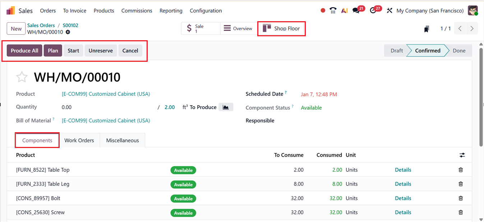Open the Reporting menu
Viewport: 484px width, 222px height.
[171, 11]
